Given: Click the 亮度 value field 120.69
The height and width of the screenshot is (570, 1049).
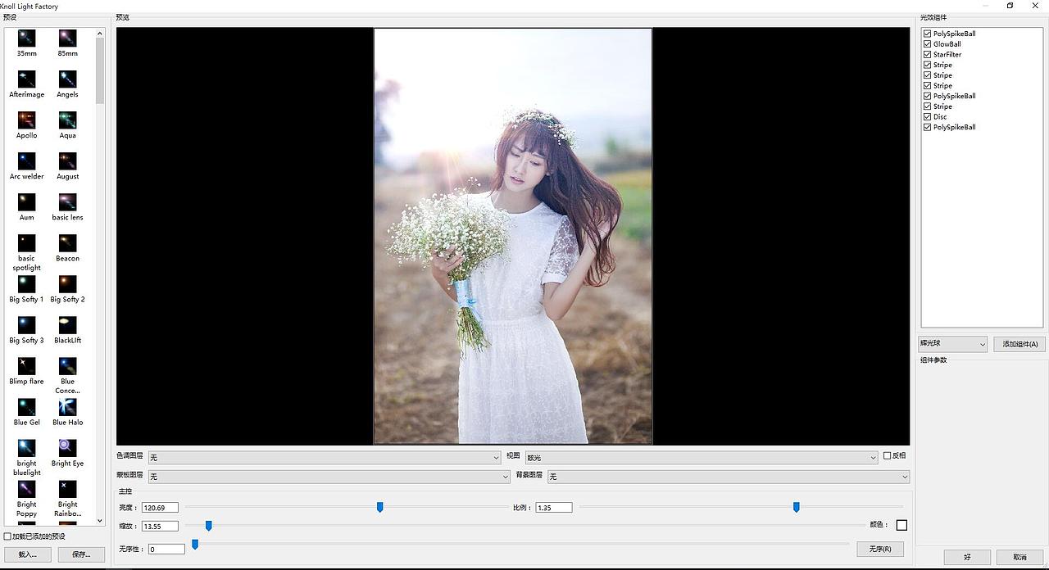Looking at the screenshot, I should (160, 508).
